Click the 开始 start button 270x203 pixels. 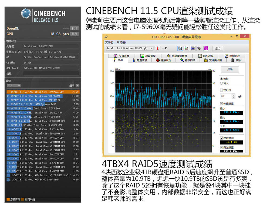point(230,69)
